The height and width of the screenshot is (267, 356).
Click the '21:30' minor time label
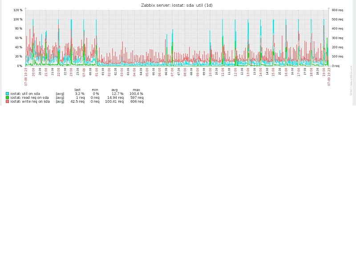coord(53,72)
